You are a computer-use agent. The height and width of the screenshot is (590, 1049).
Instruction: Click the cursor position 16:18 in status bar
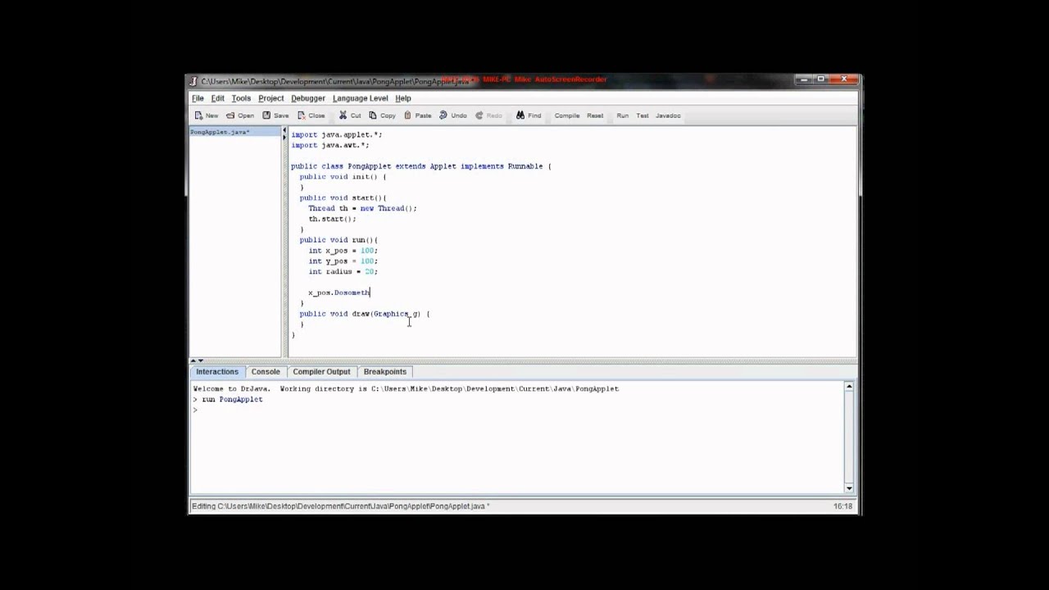click(842, 506)
